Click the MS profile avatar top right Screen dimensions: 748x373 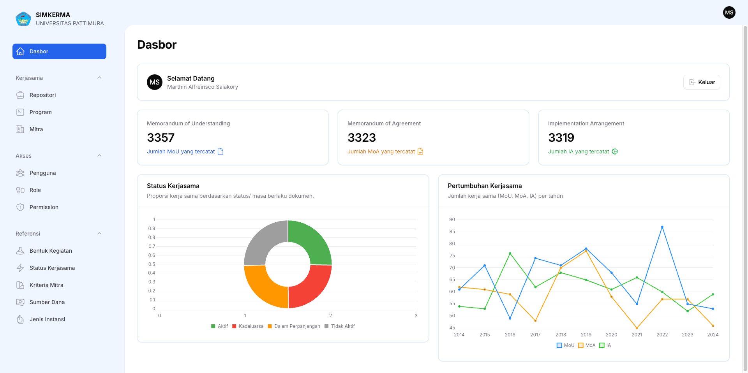[x=729, y=12]
